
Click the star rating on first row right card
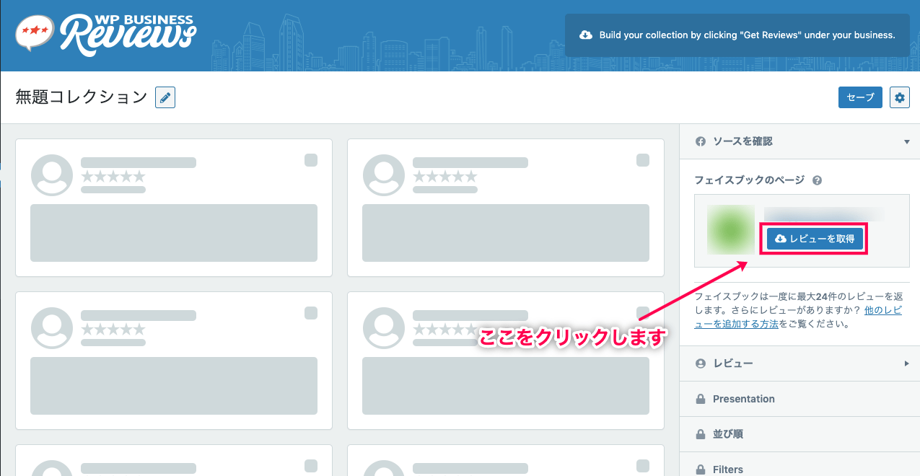pos(445,177)
